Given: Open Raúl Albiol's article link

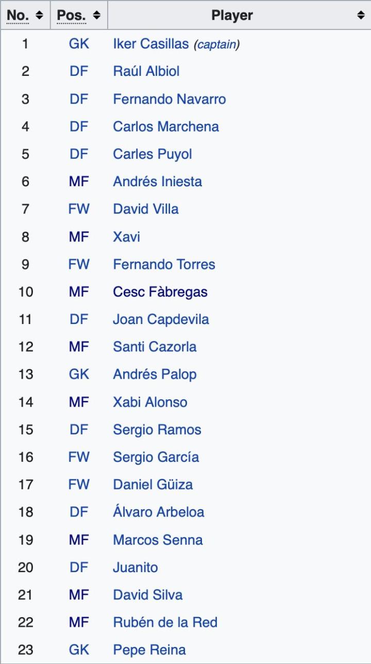Looking at the screenshot, I should (x=146, y=71).
